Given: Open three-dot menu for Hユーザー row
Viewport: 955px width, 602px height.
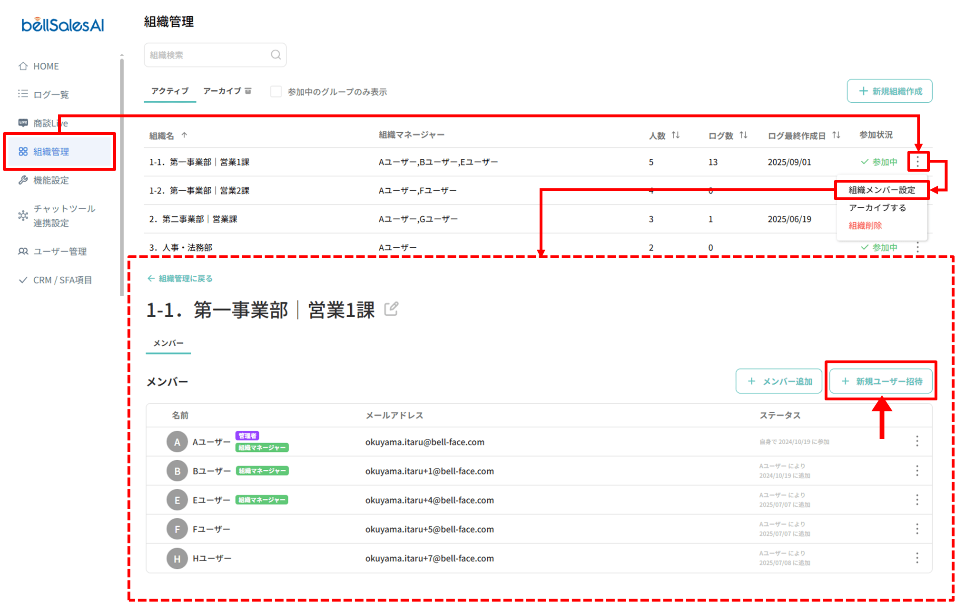Looking at the screenshot, I should coord(917,558).
